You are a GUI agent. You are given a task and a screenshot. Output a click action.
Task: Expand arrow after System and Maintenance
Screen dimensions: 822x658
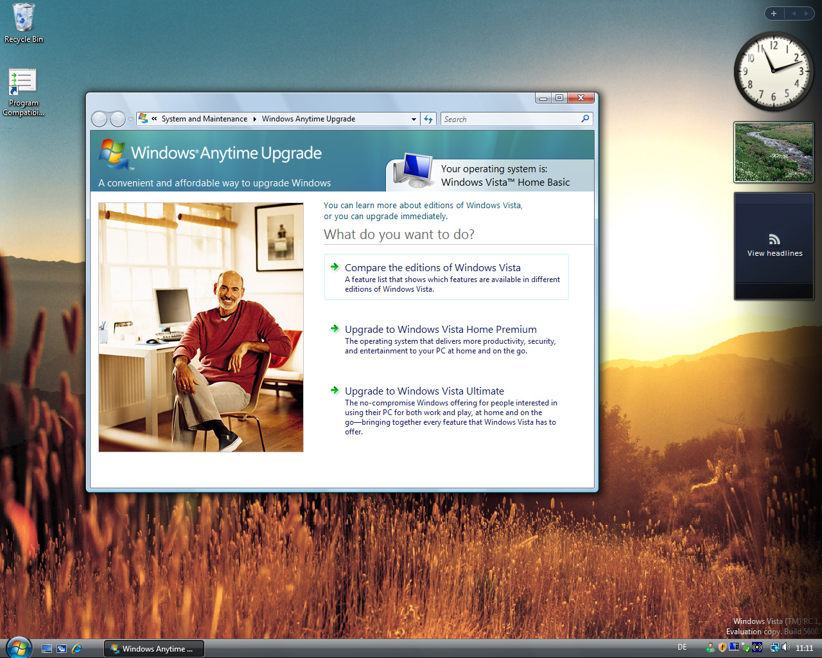[x=255, y=119]
